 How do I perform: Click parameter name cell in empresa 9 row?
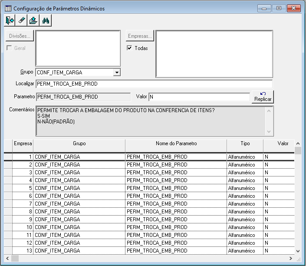(176, 219)
